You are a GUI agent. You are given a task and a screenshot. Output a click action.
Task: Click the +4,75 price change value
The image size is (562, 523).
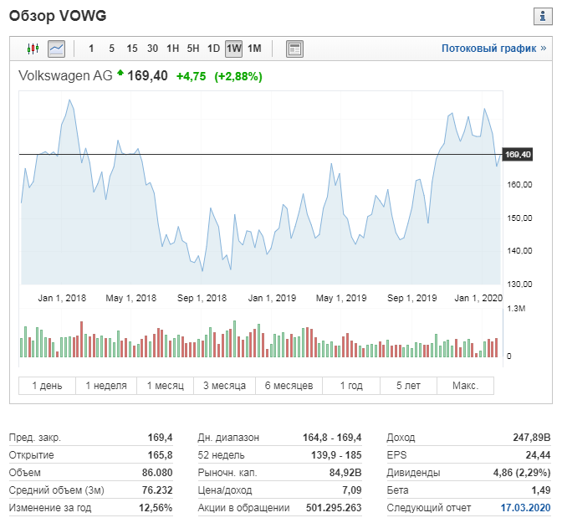[191, 76]
